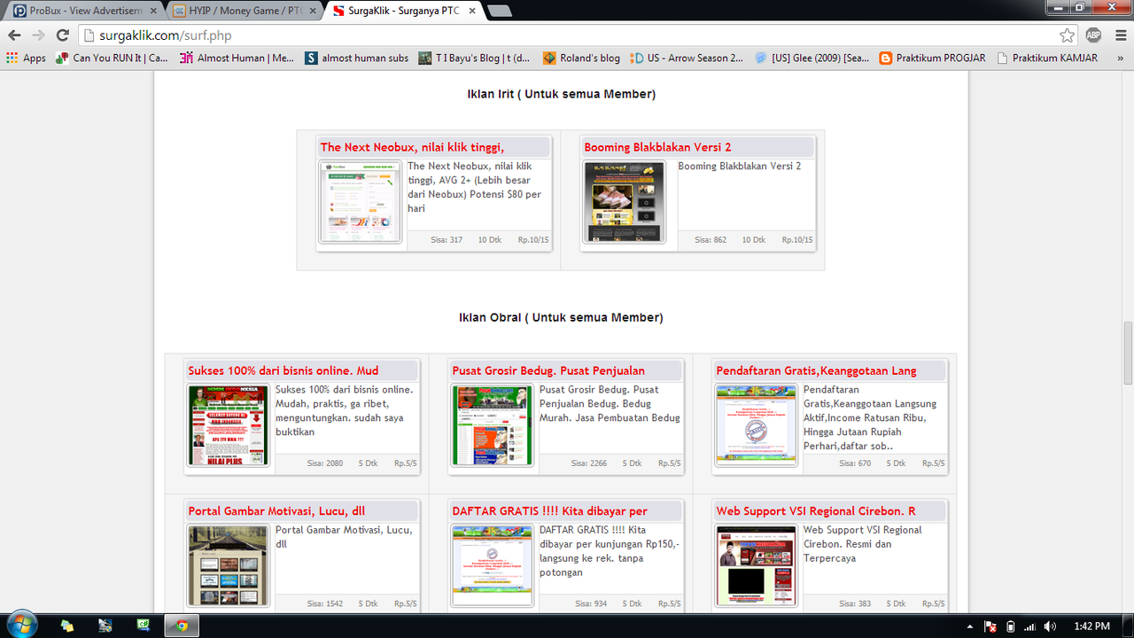Viewport: 1134px width, 638px height.
Task: Open a new browser tab
Action: (501, 12)
